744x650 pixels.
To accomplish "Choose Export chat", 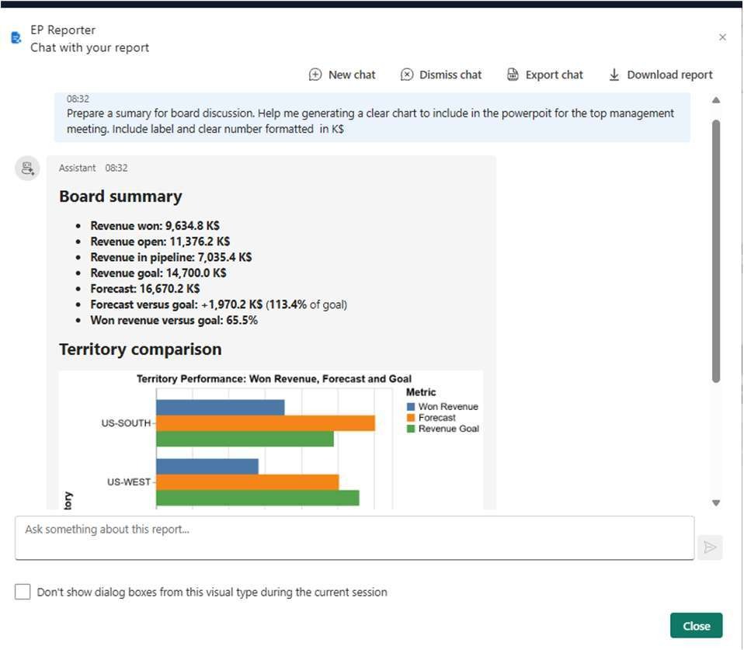I will pyautogui.click(x=544, y=75).
